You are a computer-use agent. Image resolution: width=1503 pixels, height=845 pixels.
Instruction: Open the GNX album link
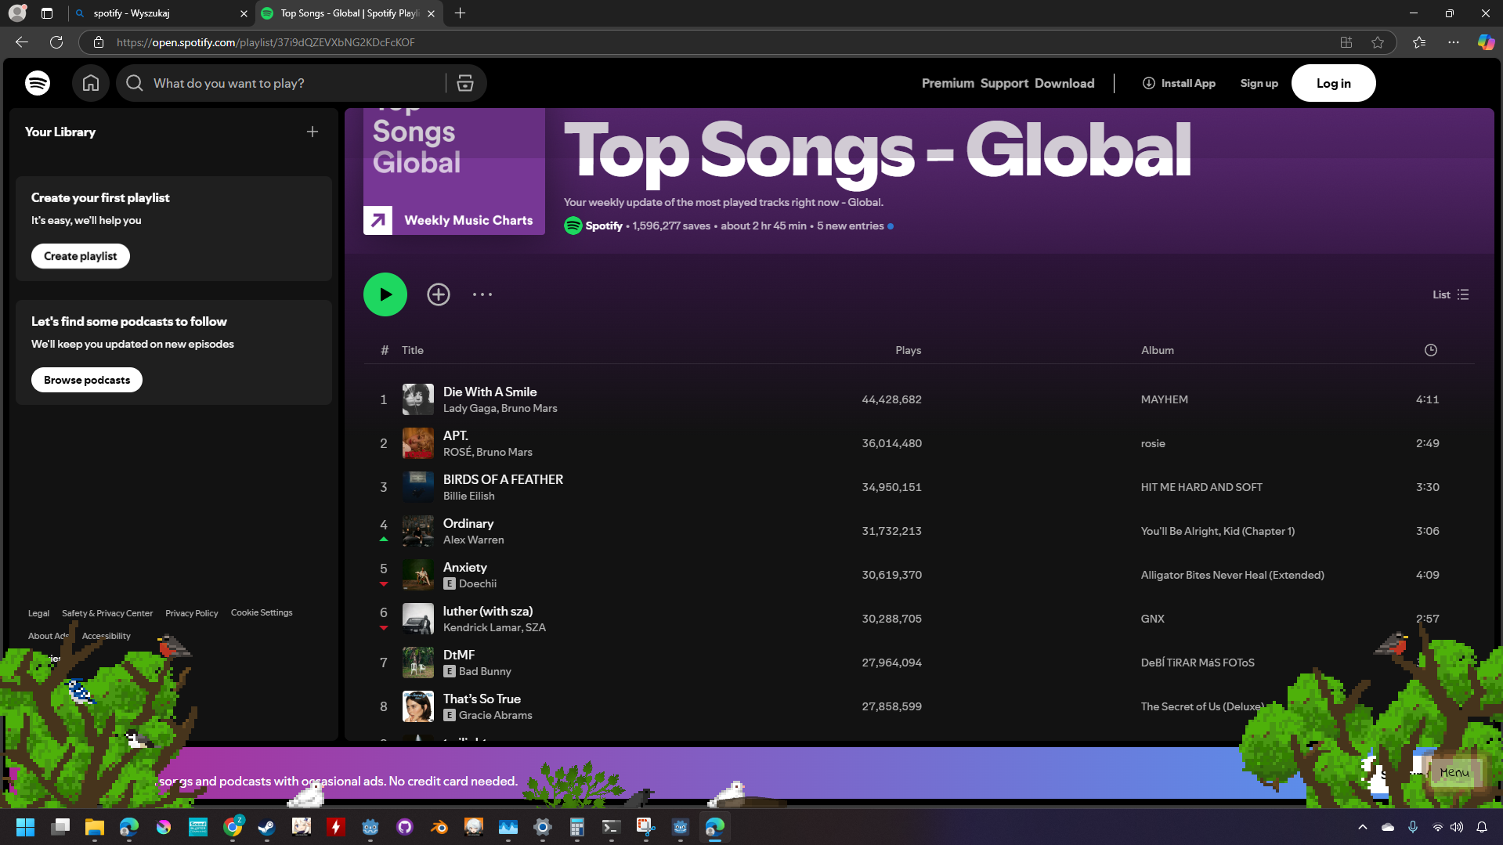tap(1152, 619)
